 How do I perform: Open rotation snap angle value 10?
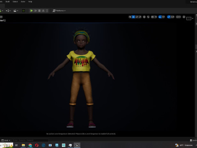click(163, 17)
